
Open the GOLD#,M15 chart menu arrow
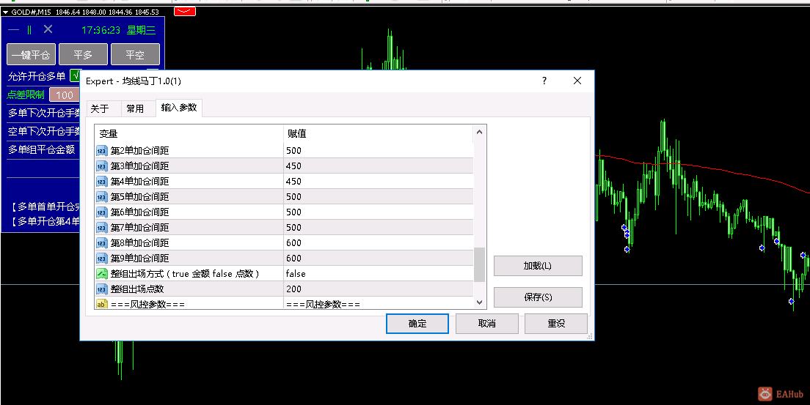pyautogui.click(x=6, y=12)
